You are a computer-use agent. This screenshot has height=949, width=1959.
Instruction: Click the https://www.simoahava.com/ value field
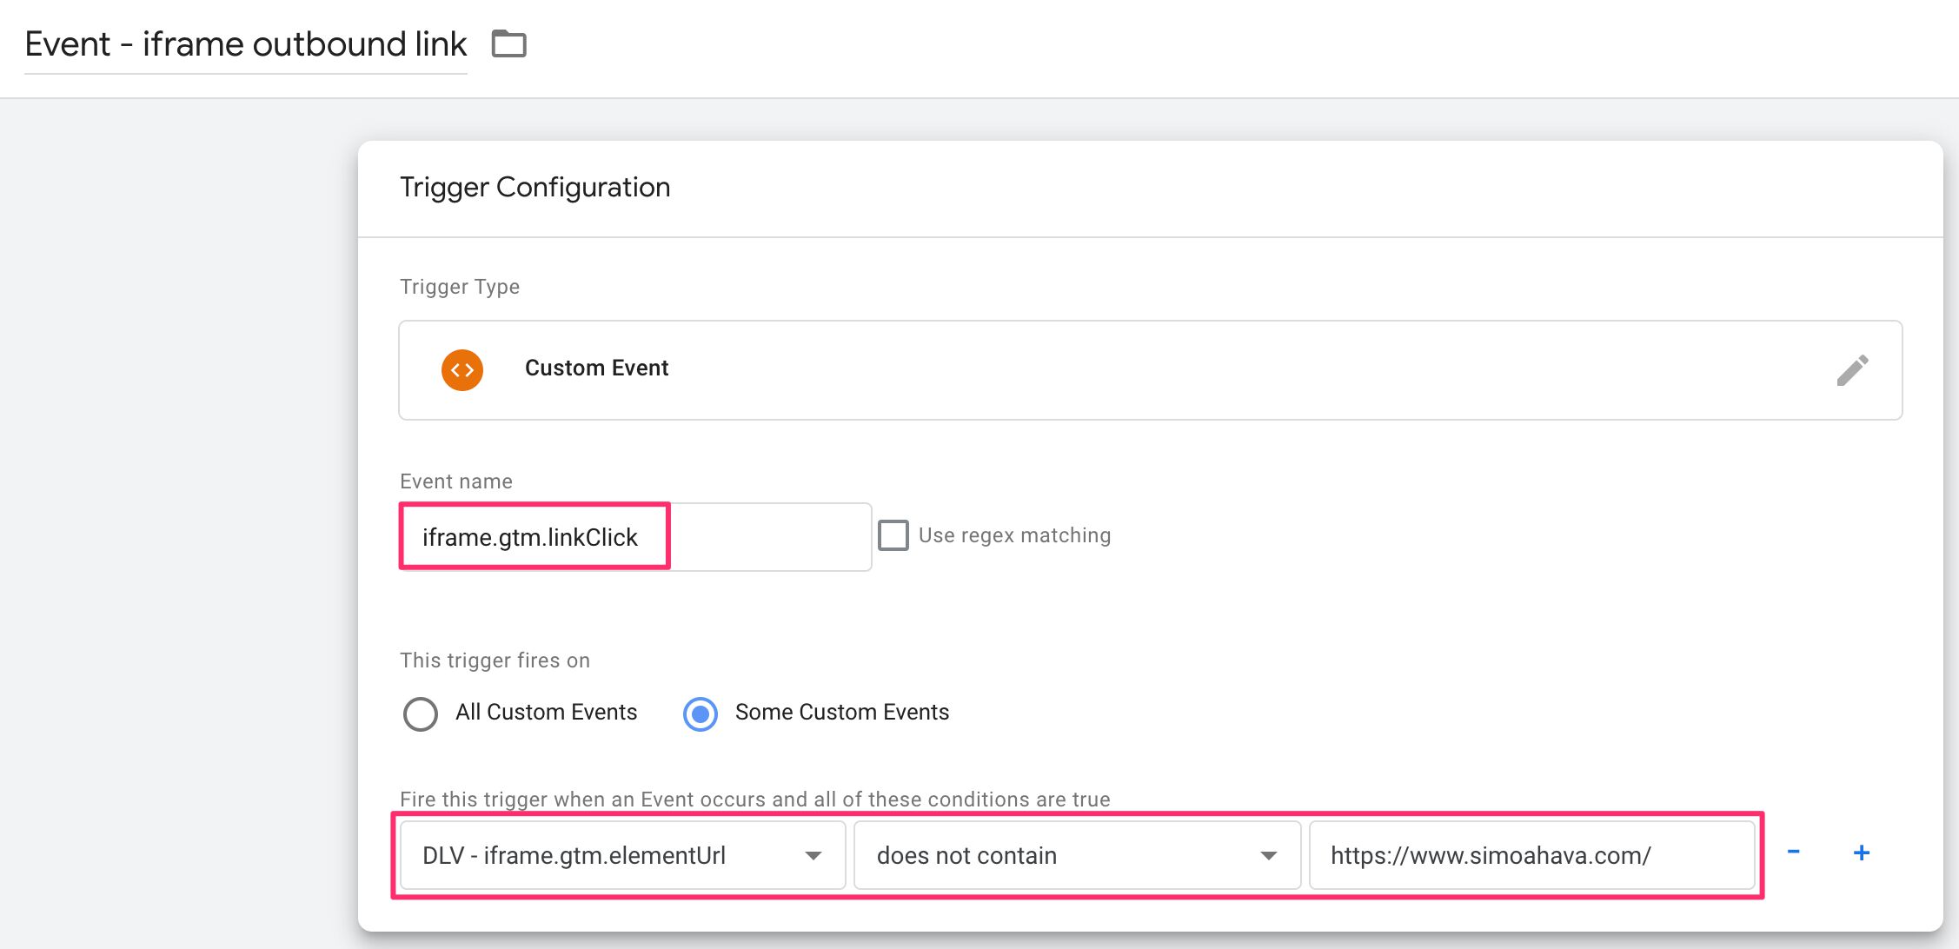click(1532, 855)
